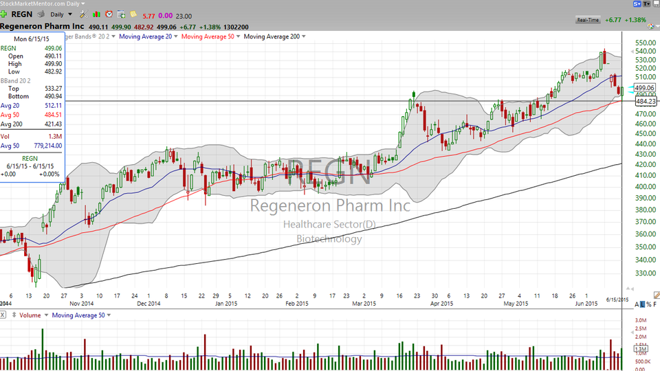Click the Real-Time button

[x=588, y=20]
